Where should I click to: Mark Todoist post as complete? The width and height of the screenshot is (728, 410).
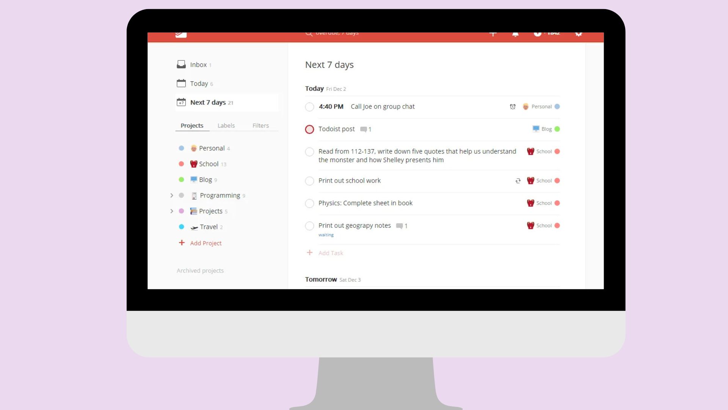click(309, 129)
